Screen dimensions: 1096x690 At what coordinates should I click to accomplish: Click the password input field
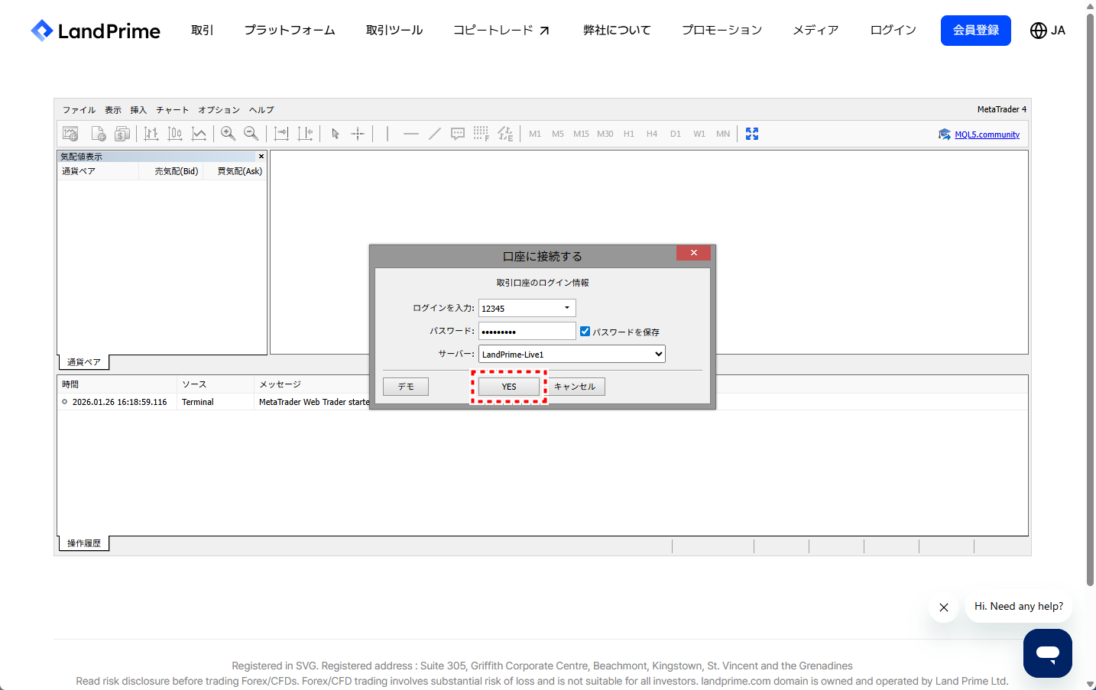(527, 331)
